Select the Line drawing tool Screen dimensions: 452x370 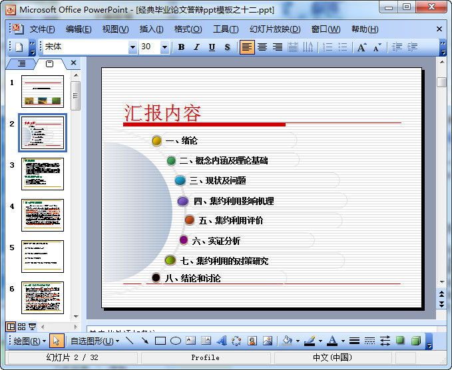pyautogui.click(x=129, y=341)
